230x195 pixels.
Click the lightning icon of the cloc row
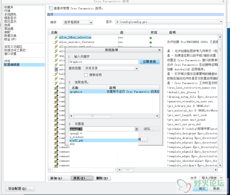tap(56, 83)
